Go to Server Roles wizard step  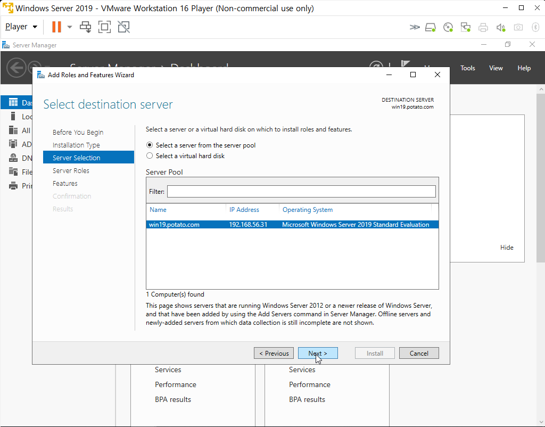tap(71, 170)
